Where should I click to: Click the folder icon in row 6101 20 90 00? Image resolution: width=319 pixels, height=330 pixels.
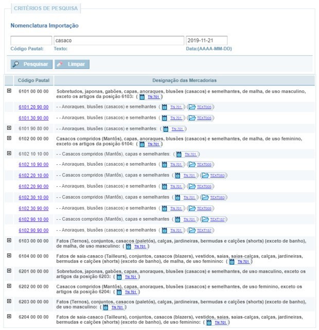coord(192,107)
